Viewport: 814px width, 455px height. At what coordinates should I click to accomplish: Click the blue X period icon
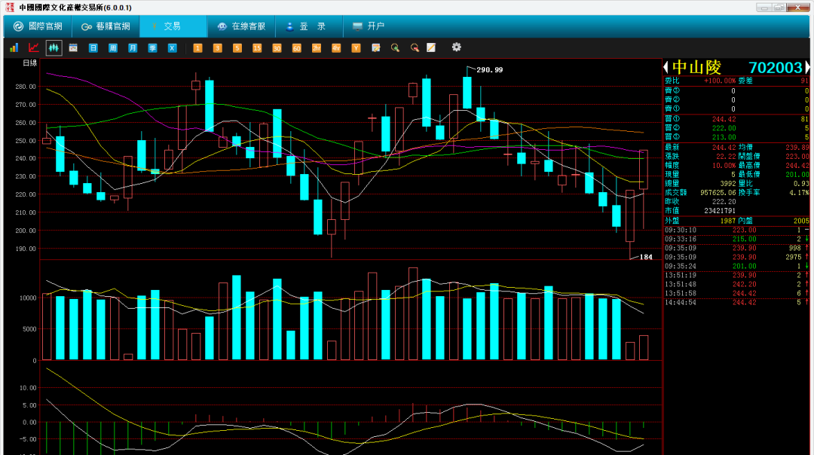[172, 47]
